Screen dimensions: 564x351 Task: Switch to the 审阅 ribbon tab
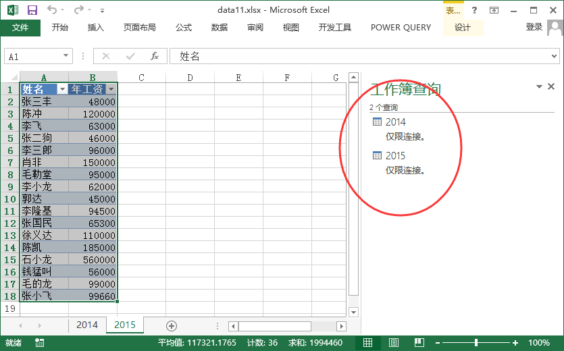(x=255, y=27)
